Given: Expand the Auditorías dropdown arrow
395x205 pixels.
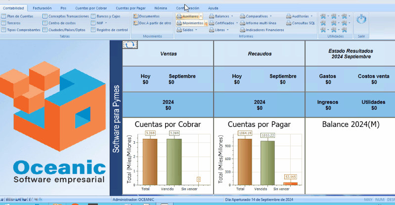Looking at the screenshot, I should pyautogui.click(x=311, y=16).
